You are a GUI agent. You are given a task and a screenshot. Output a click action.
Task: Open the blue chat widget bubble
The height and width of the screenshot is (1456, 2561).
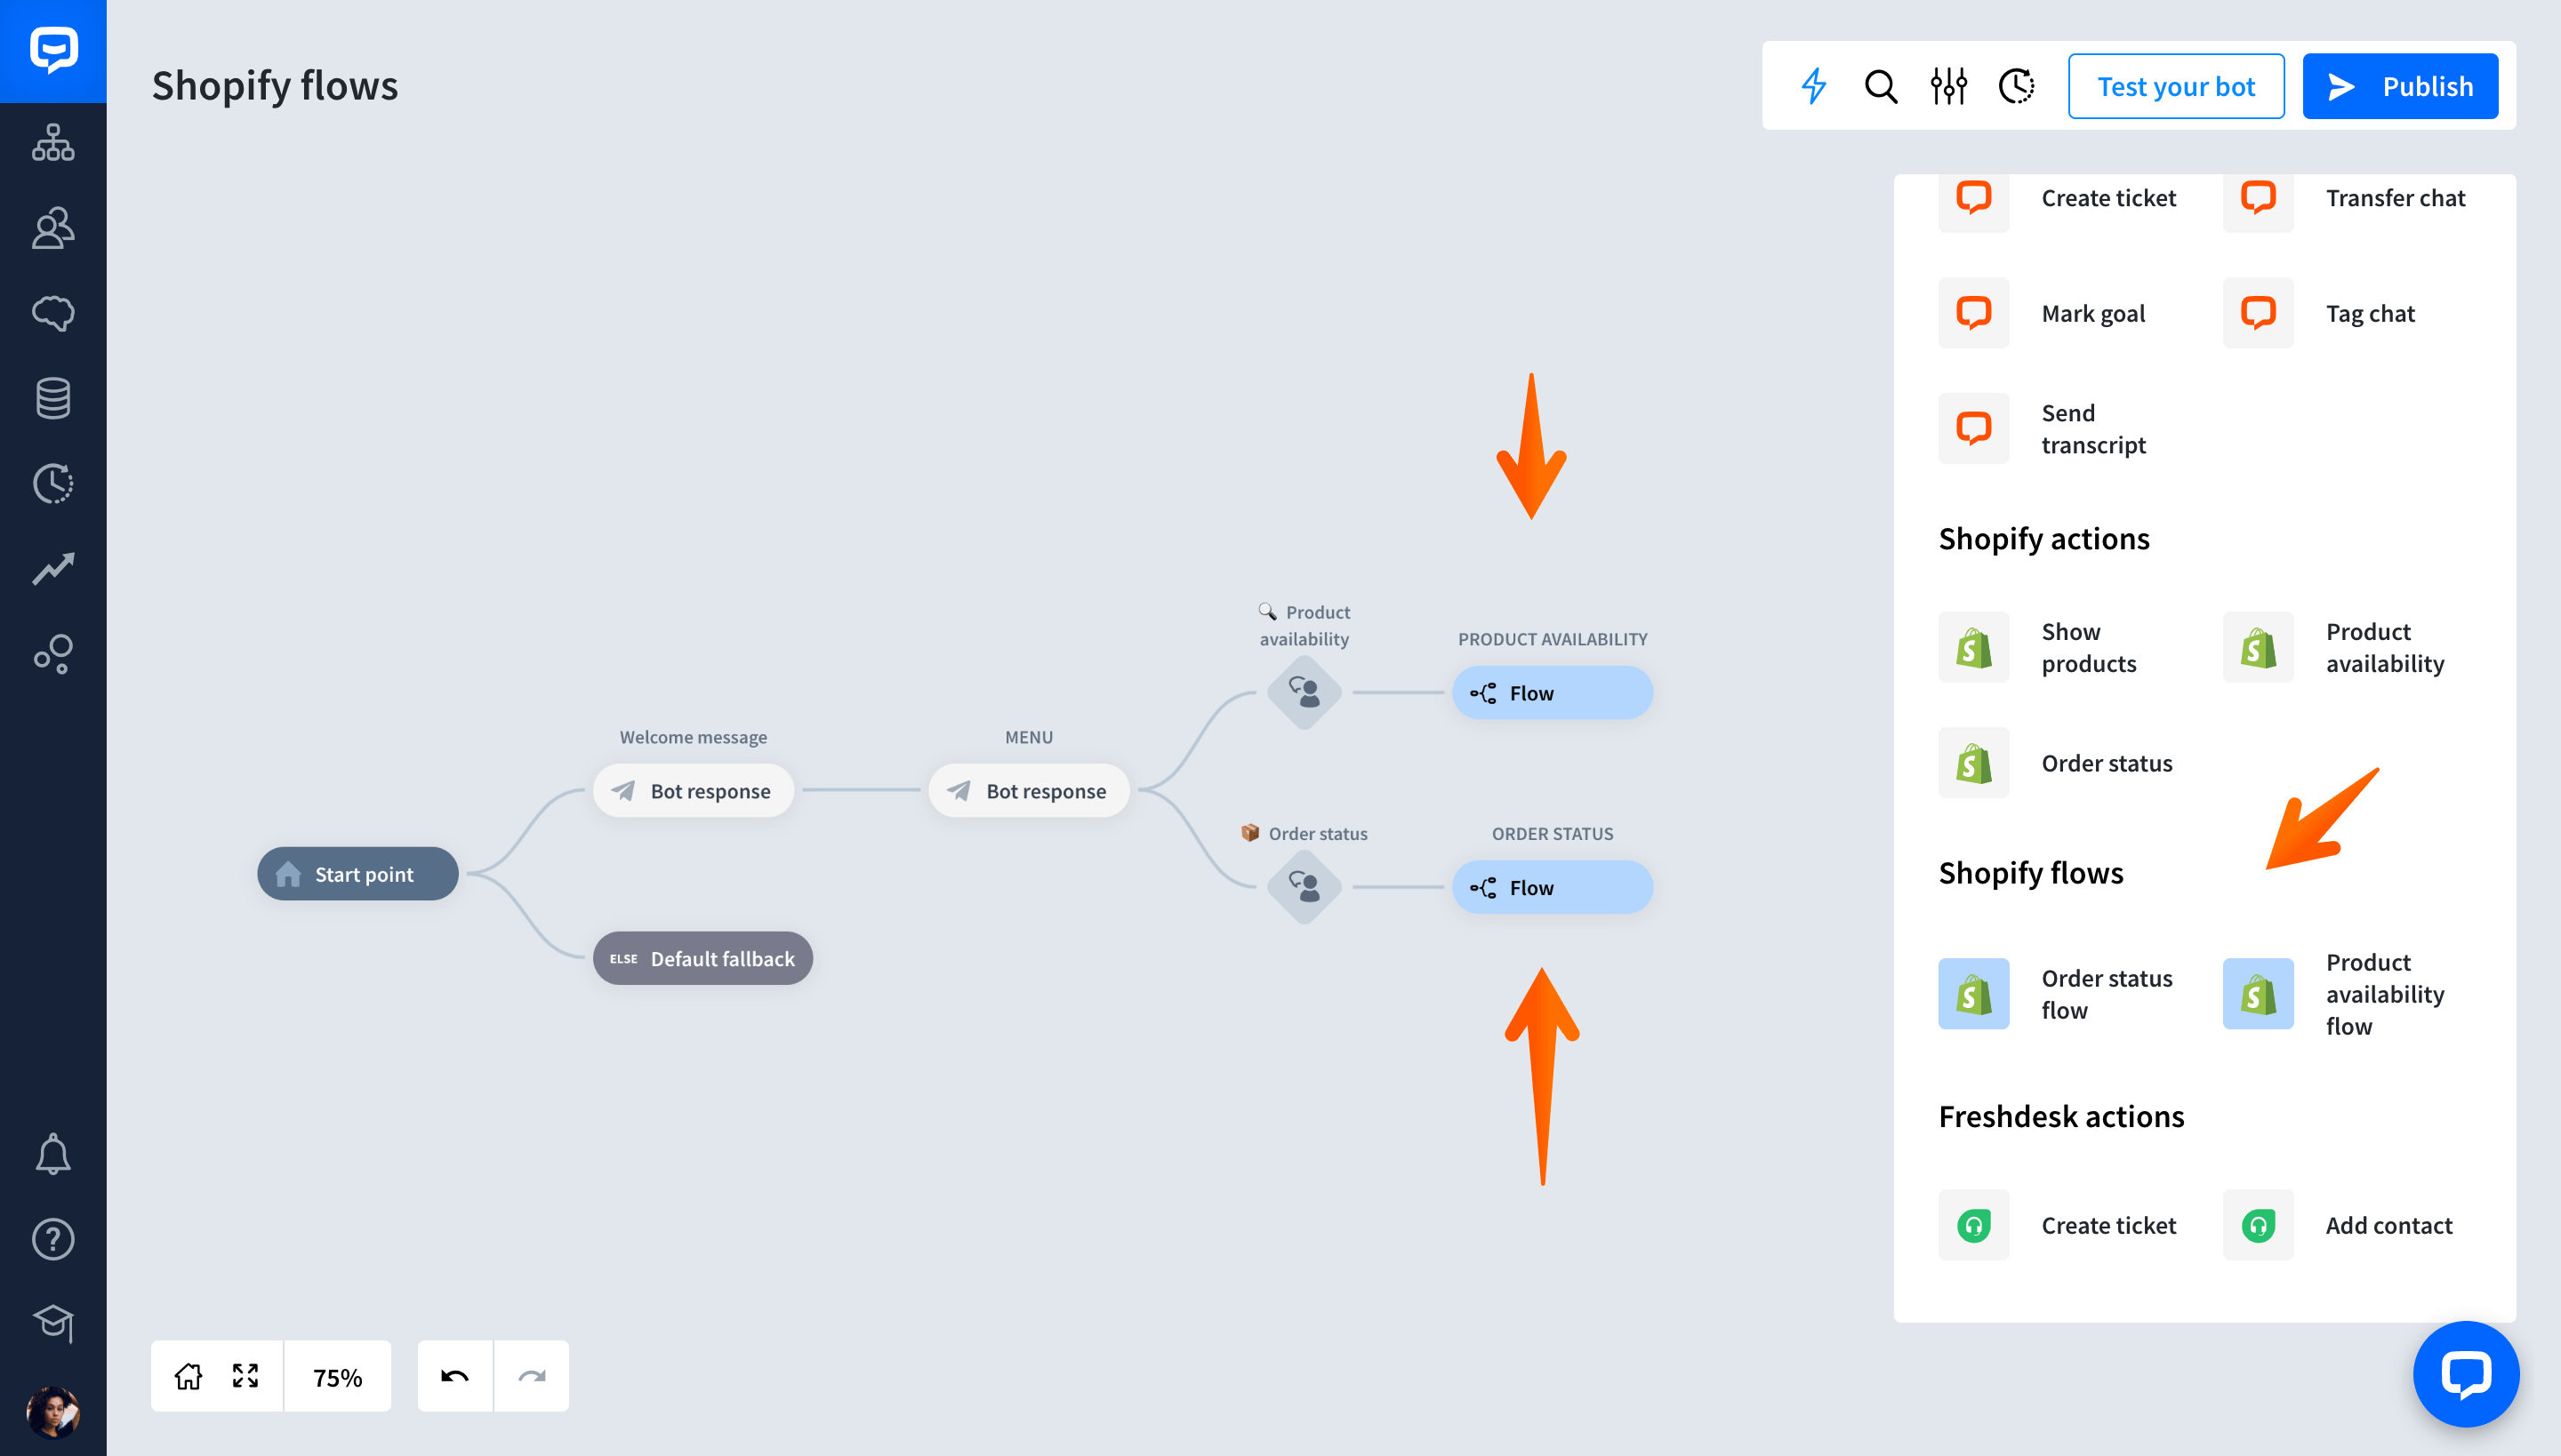pos(2466,1374)
